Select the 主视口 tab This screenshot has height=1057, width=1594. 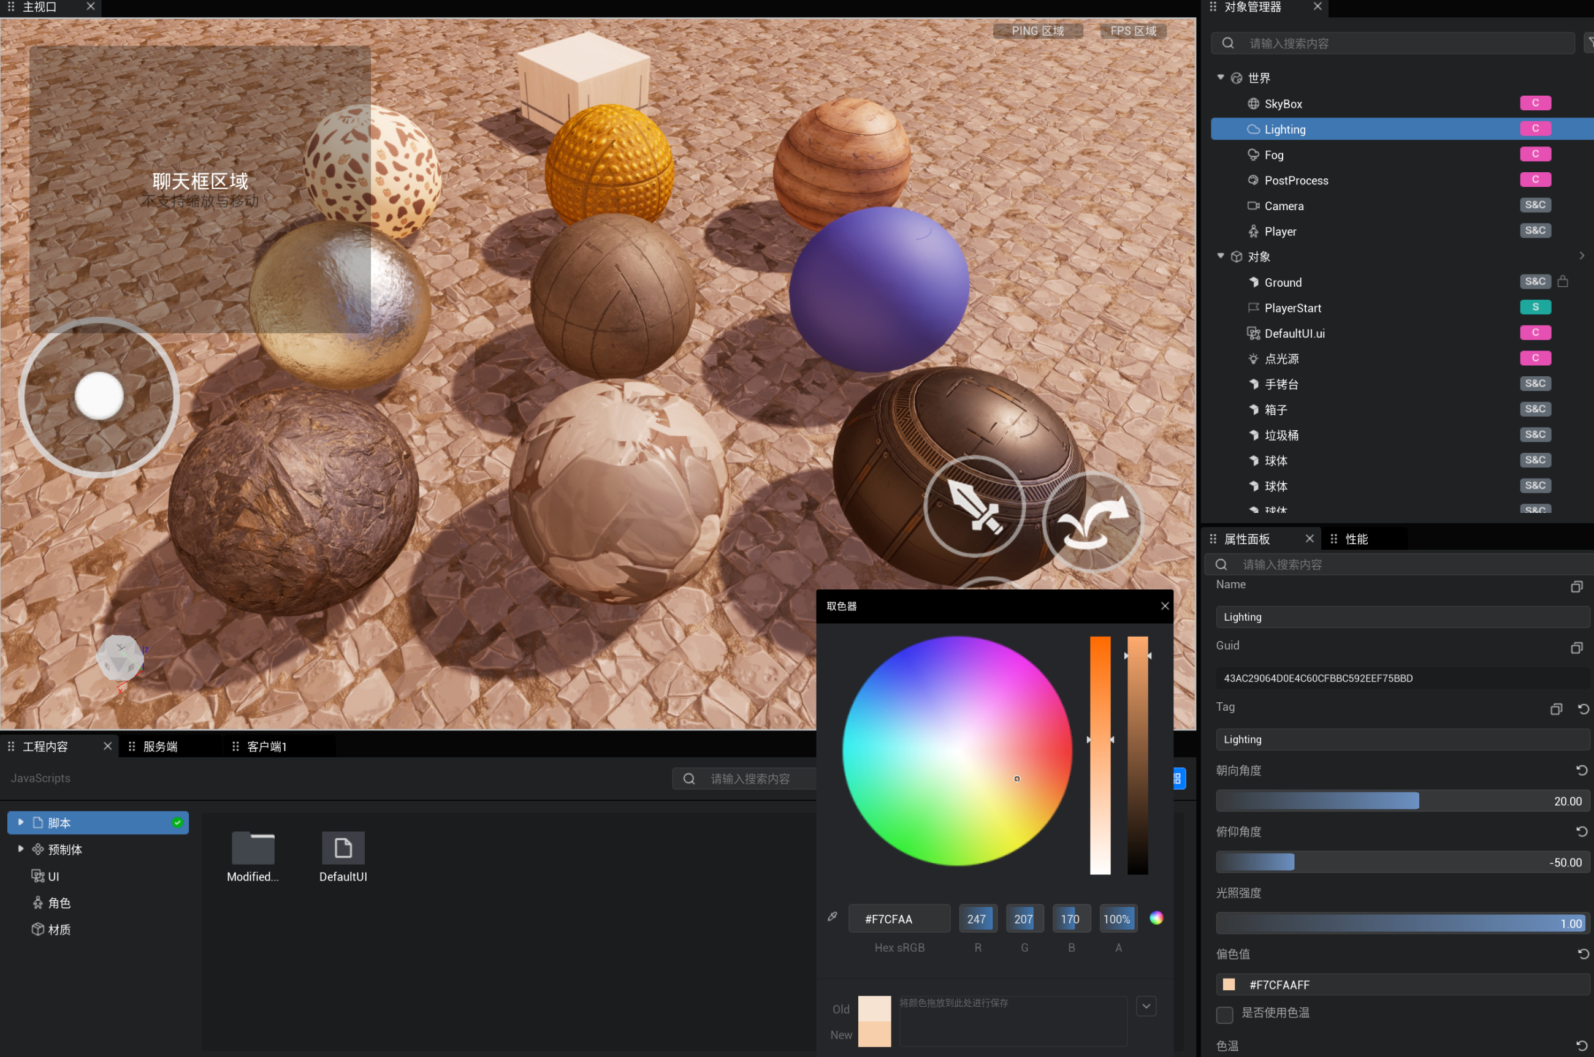point(40,7)
